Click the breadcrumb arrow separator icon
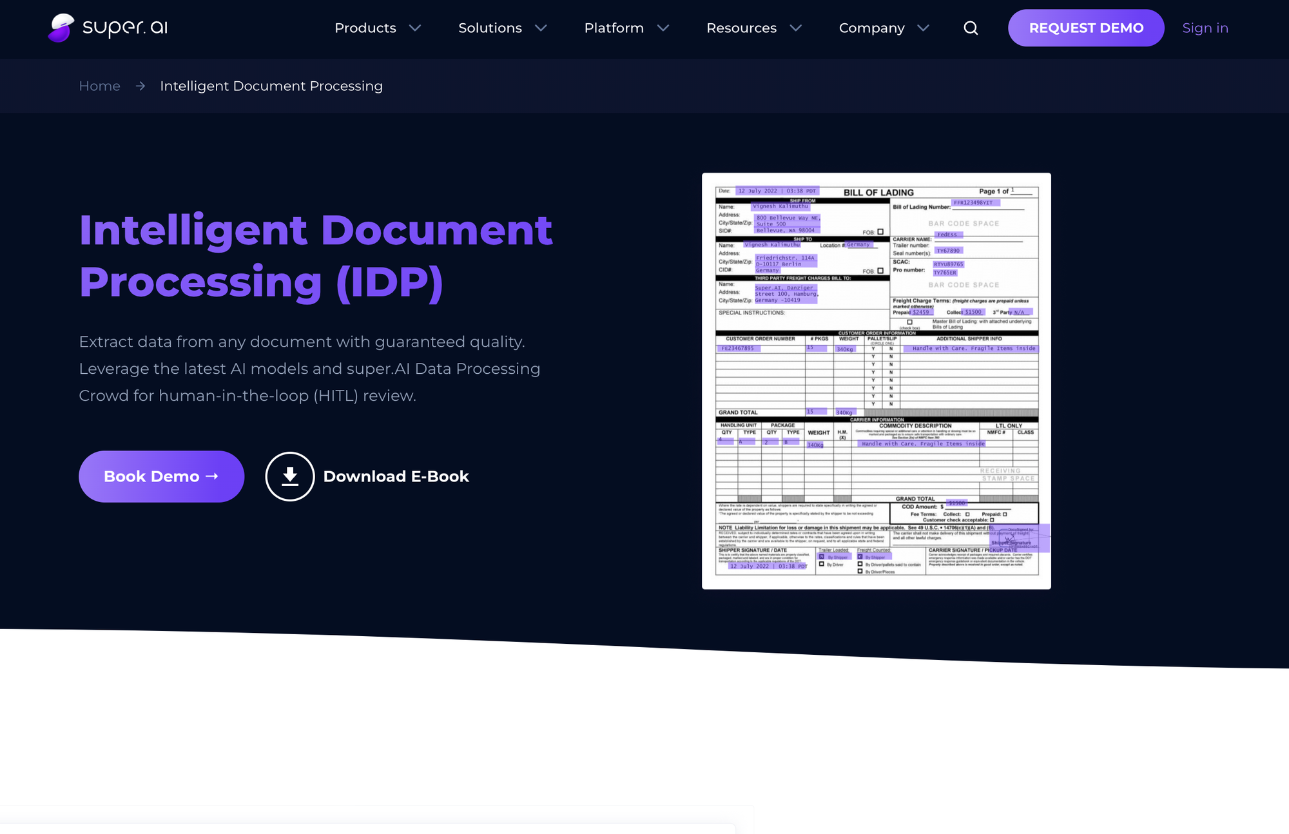1289x834 pixels. 141,86
